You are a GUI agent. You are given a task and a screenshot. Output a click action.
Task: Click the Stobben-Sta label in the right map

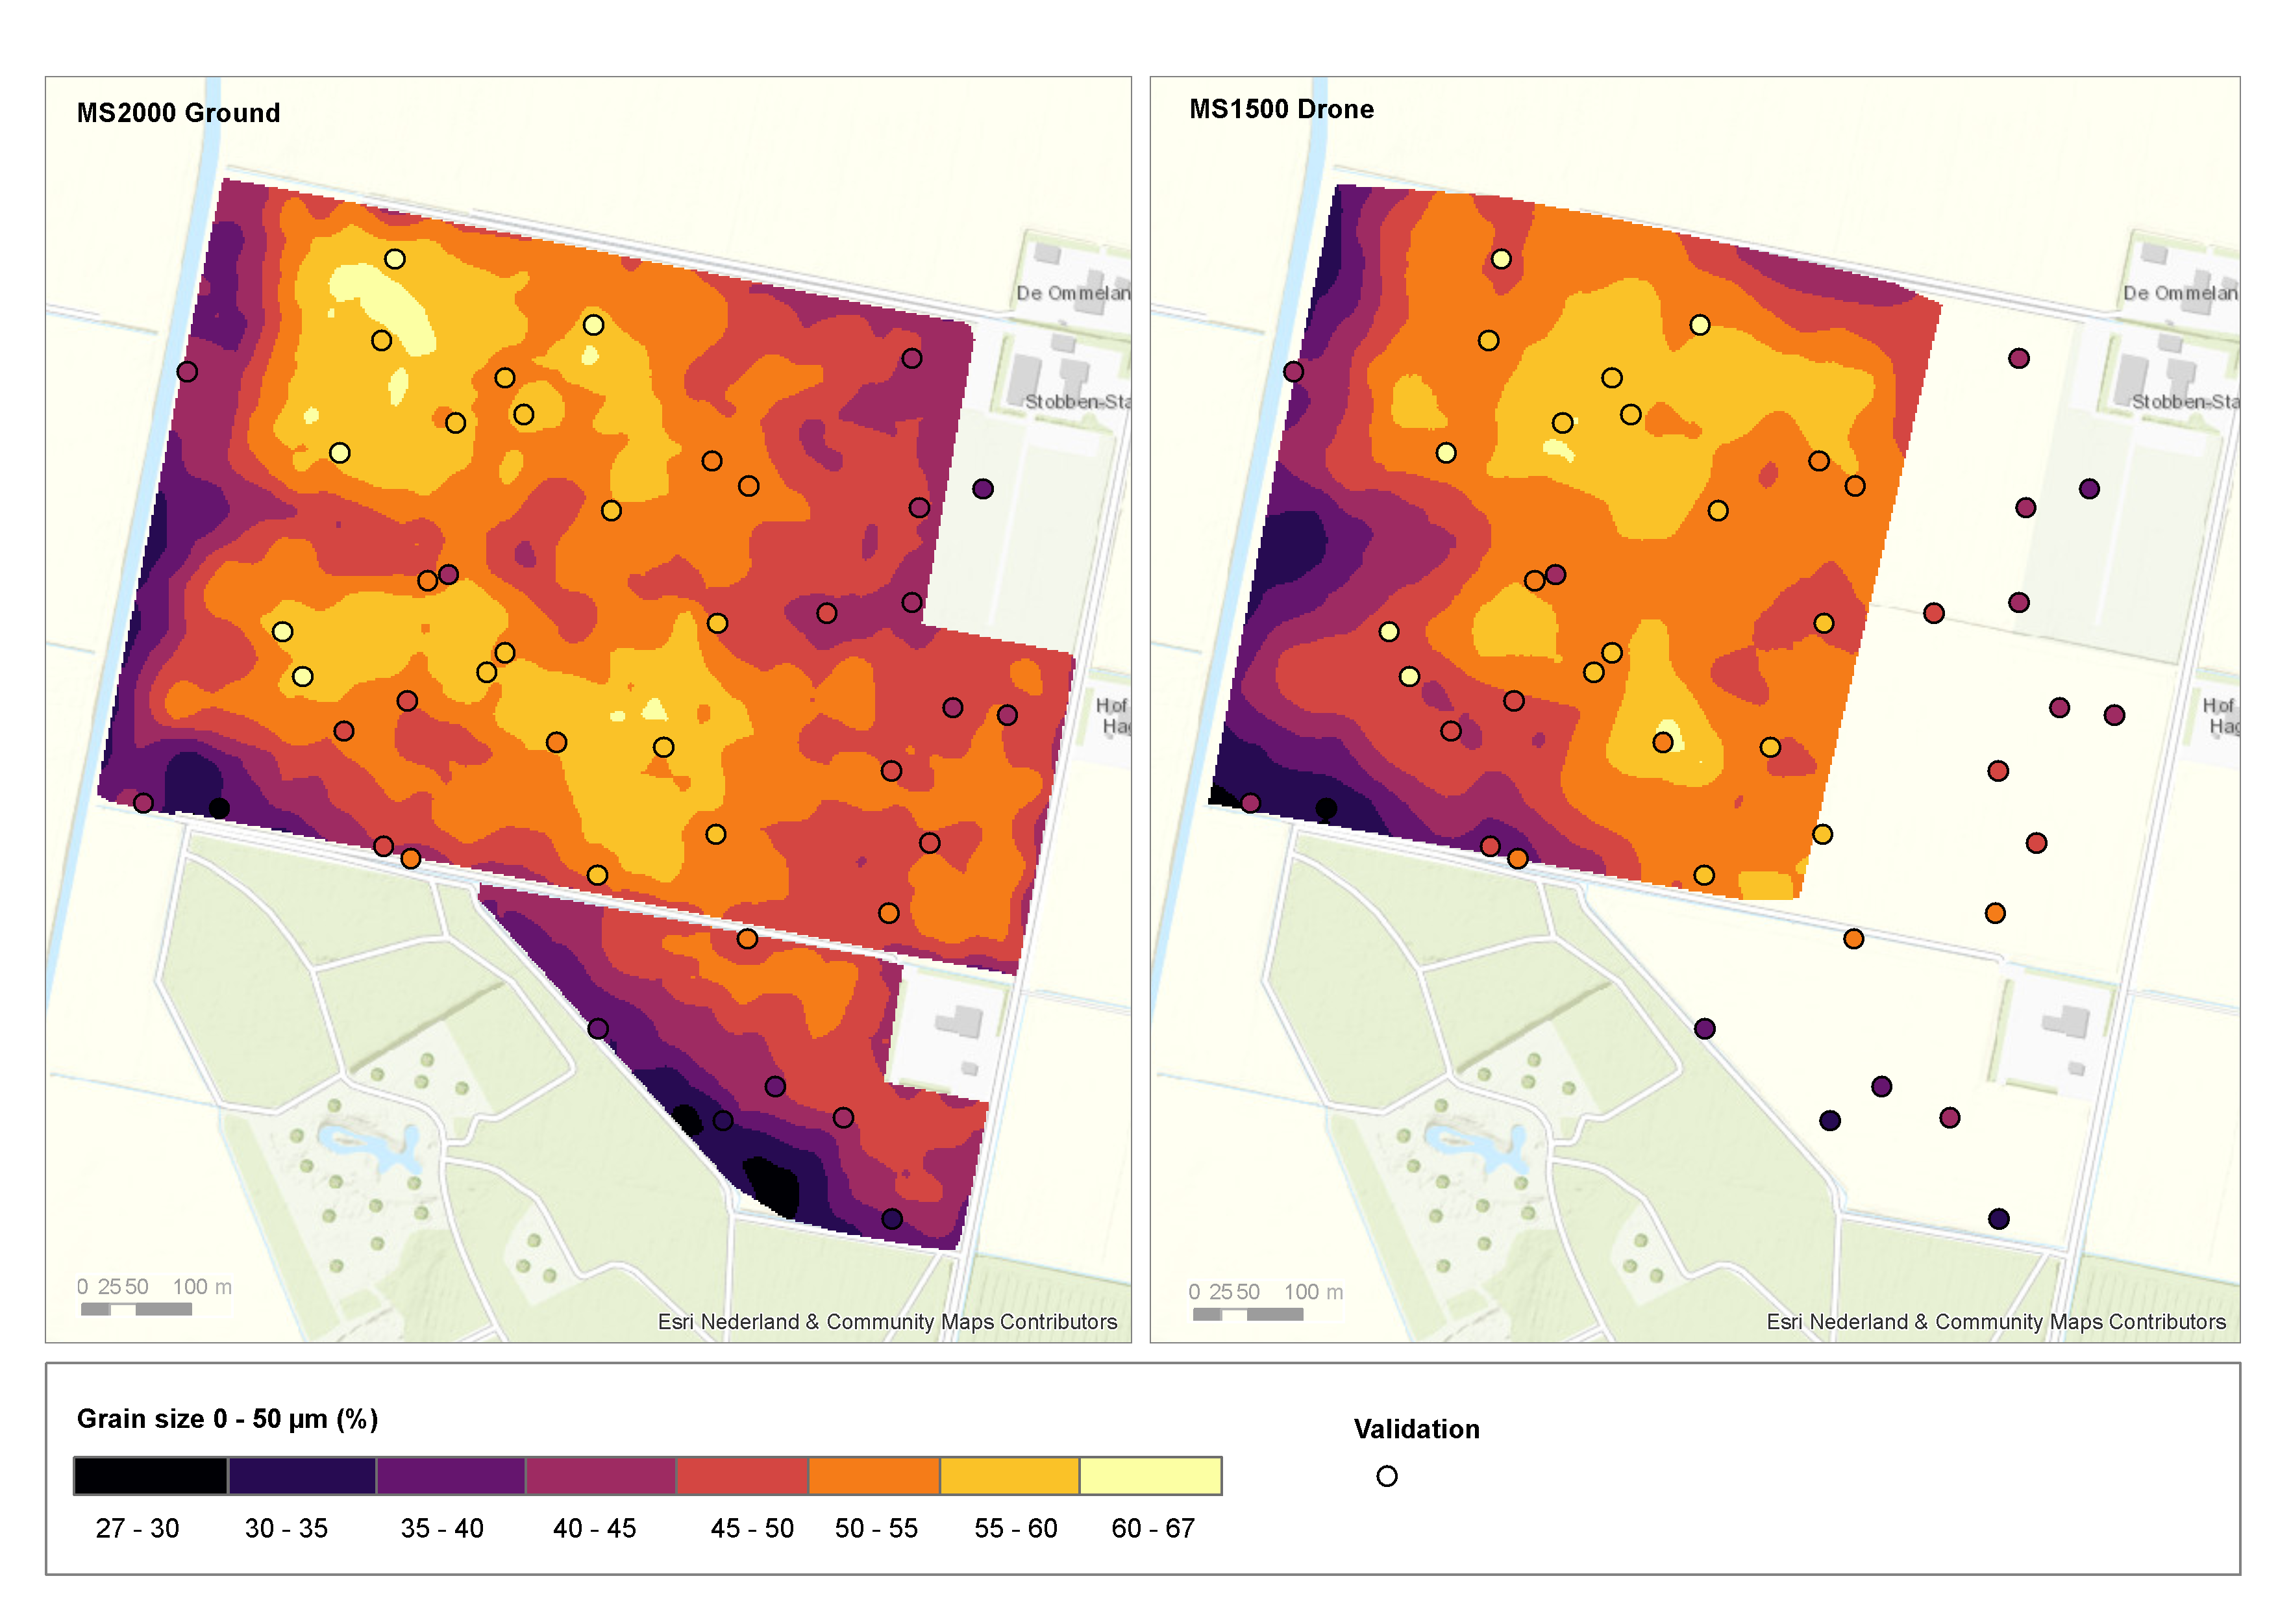(2185, 401)
